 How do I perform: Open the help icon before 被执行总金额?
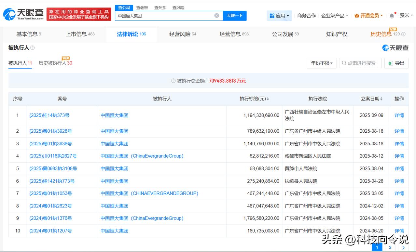click(173, 81)
